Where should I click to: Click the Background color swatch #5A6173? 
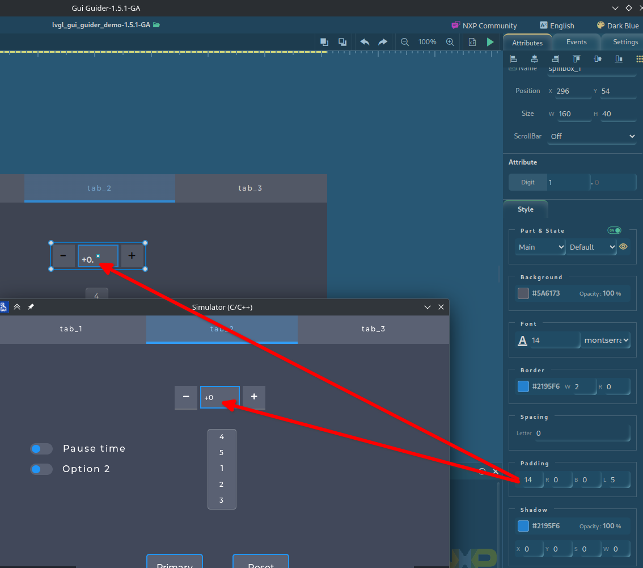click(x=523, y=293)
